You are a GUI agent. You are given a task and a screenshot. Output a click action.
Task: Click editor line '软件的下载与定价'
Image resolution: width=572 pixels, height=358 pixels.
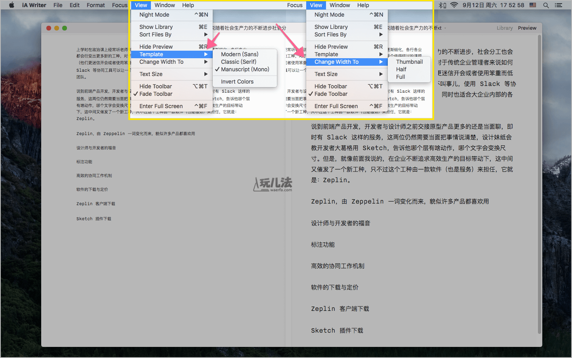[92, 189]
